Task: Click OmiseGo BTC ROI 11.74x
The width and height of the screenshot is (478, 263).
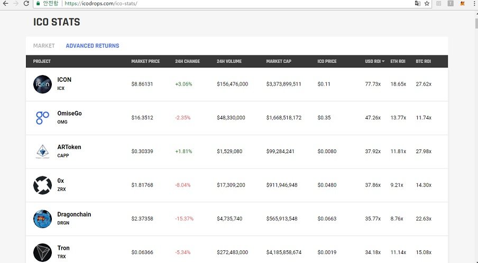Action: pyautogui.click(x=424, y=117)
